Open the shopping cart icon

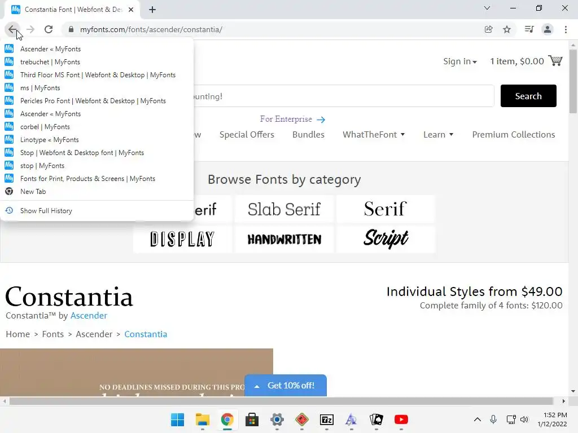(x=555, y=60)
